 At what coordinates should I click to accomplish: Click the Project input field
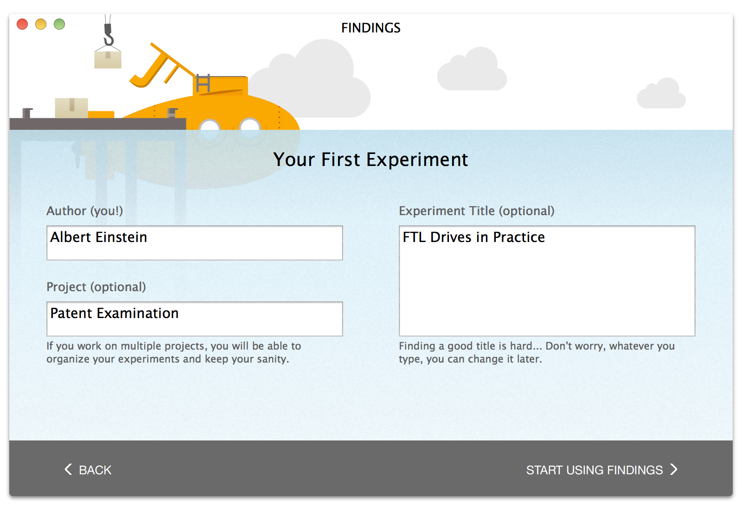click(x=195, y=319)
